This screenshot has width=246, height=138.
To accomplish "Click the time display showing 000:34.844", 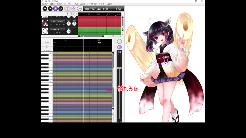I will tap(93, 9).
